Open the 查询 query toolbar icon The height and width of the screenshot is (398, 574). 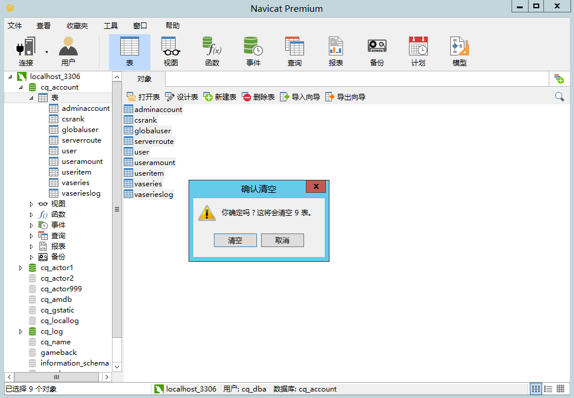(x=294, y=51)
